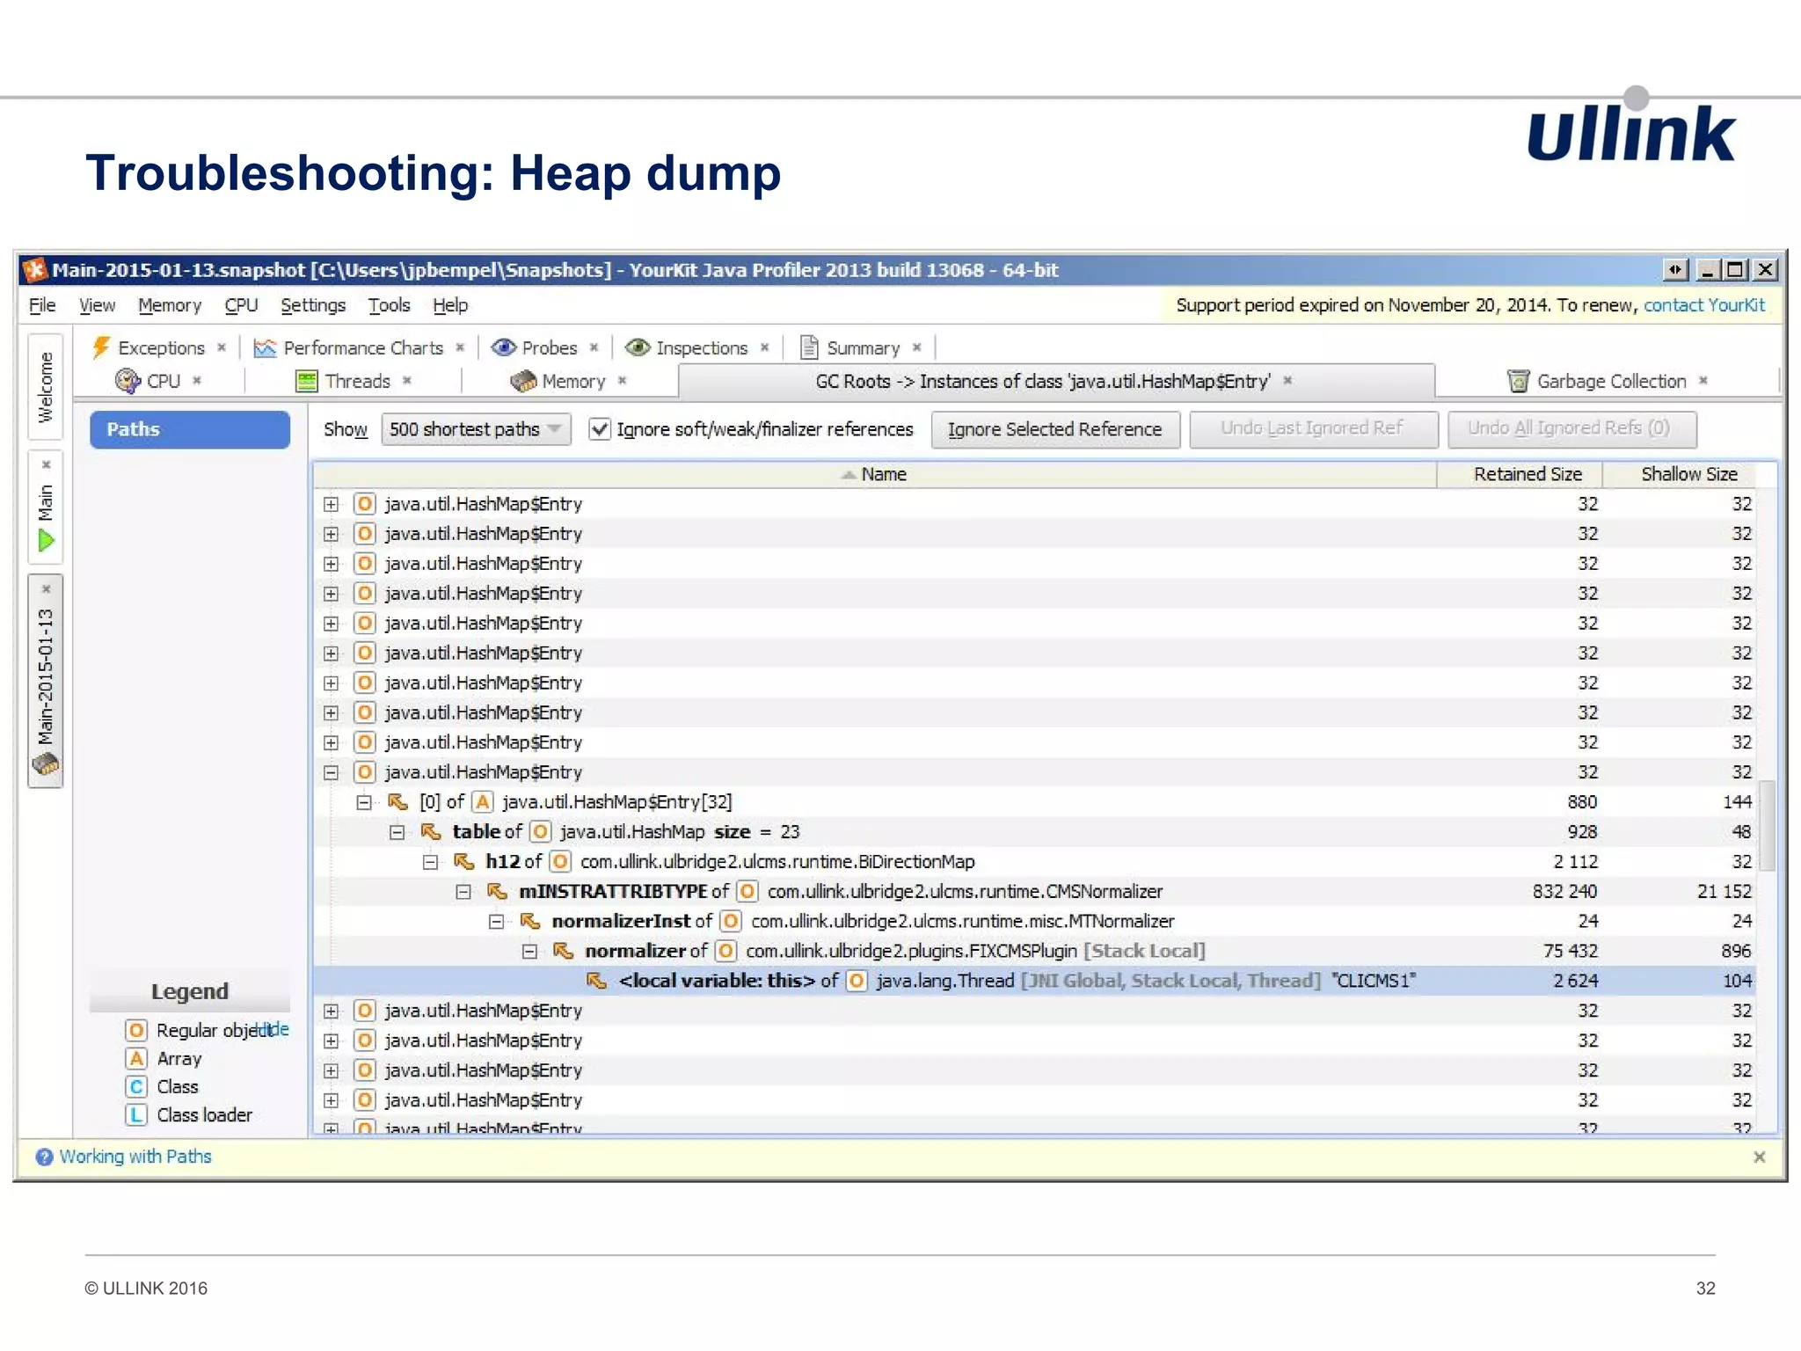Open the 500 shortest paths dropdown

(x=476, y=429)
